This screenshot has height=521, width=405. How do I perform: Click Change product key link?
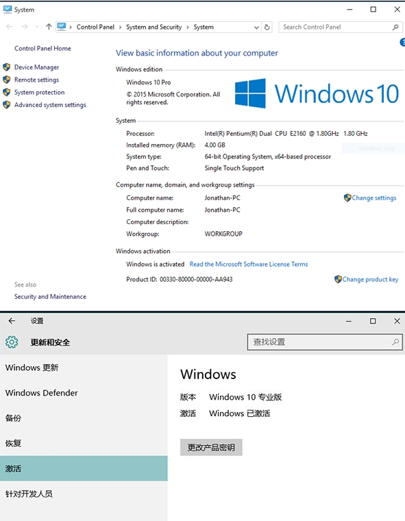[371, 280]
